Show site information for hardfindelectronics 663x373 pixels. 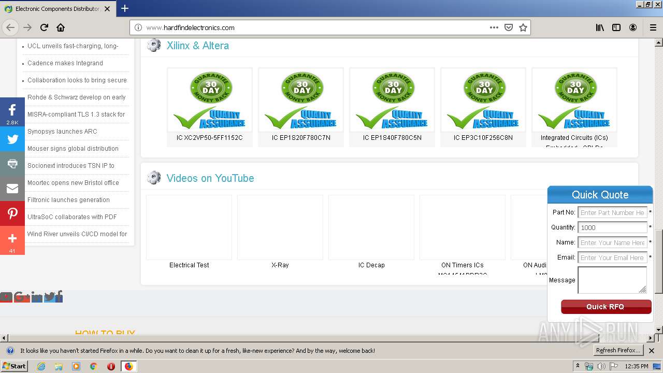coord(138,27)
